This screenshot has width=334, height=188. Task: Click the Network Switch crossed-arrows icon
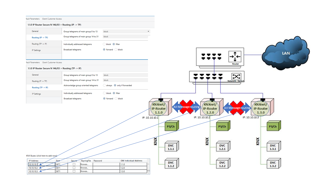(x=236, y=77)
